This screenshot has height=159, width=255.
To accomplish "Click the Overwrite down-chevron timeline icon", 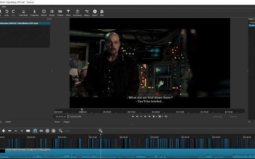I will pyautogui.click(x=22, y=131).
